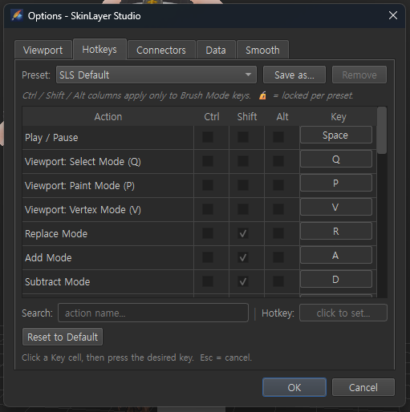Click the SkinLayer Studio app icon in title bar
410x412 pixels.
(x=17, y=15)
